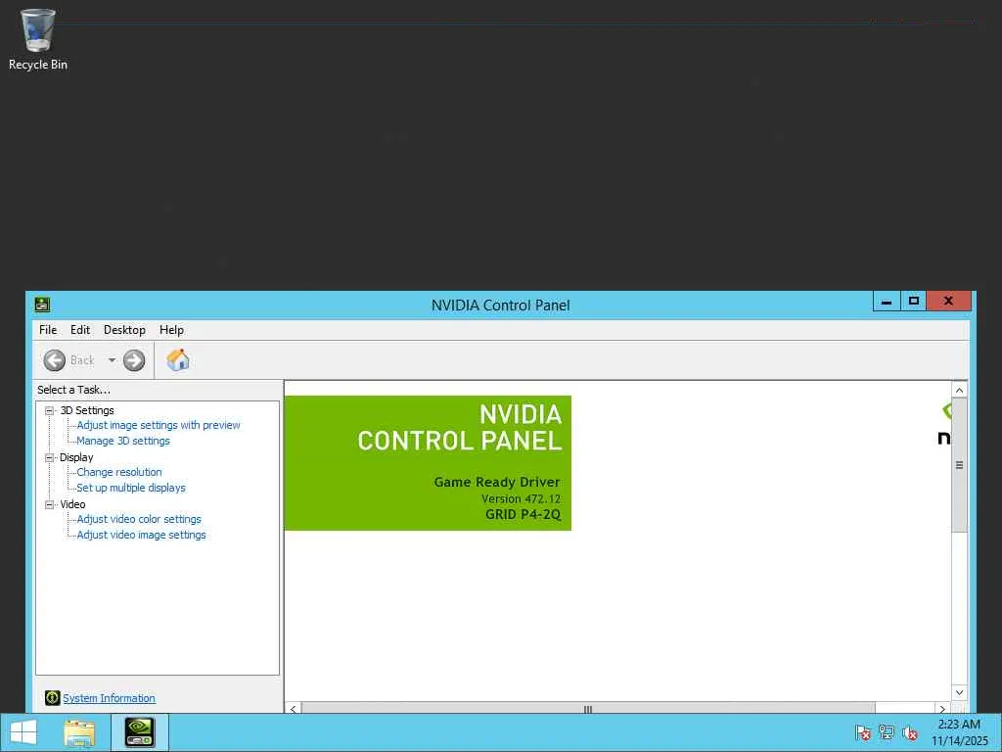Open the Desktop menu
The image size is (1002, 752).
click(x=124, y=330)
